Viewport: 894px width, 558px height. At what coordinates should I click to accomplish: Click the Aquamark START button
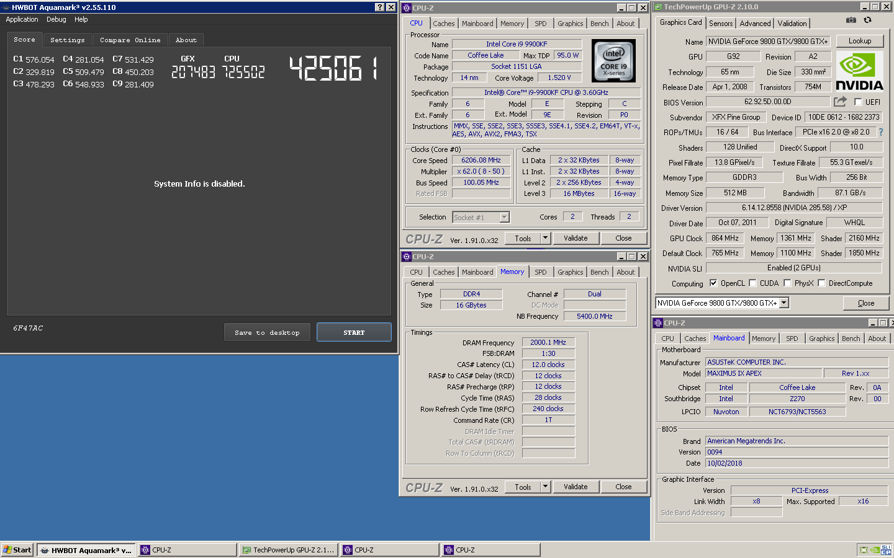click(x=354, y=332)
